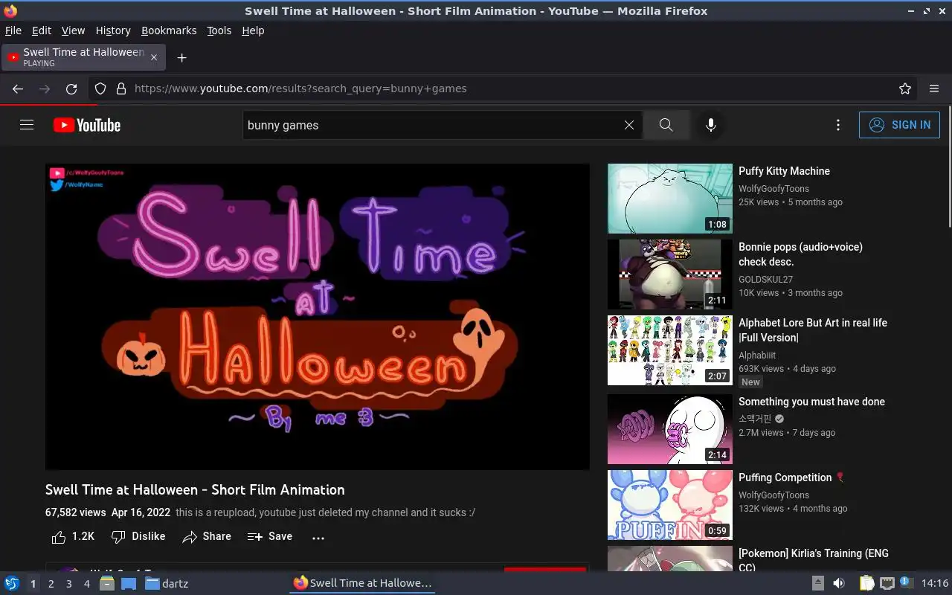This screenshot has height=595, width=952.
Task: Click the 14:16 clock in taskbar
Action: tap(935, 583)
